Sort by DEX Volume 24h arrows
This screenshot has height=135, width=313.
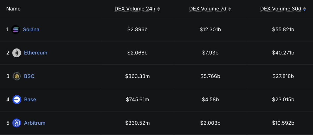(x=159, y=9)
